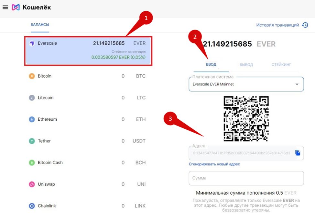Expand the payment system dropdown arrow
This screenshot has width=315, height=216.
(x=297, y=84)
